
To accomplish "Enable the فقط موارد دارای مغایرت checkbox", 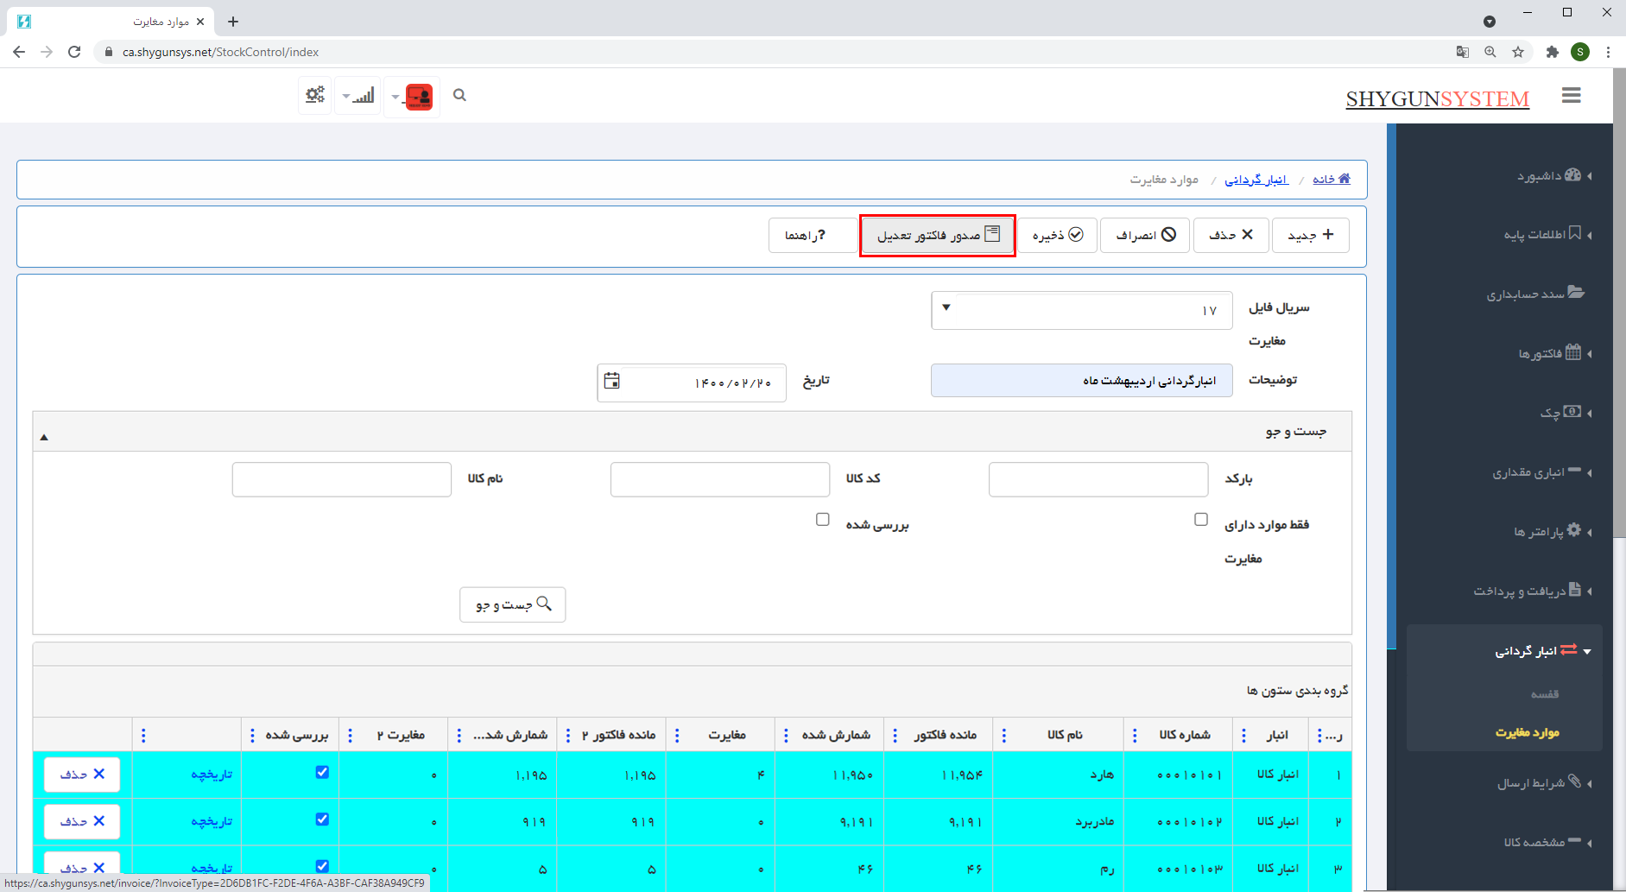I will [1200, 520].
